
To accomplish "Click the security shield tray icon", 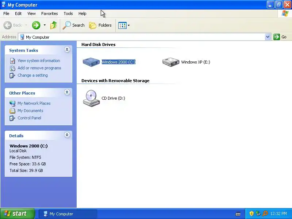I will (251, 214).
